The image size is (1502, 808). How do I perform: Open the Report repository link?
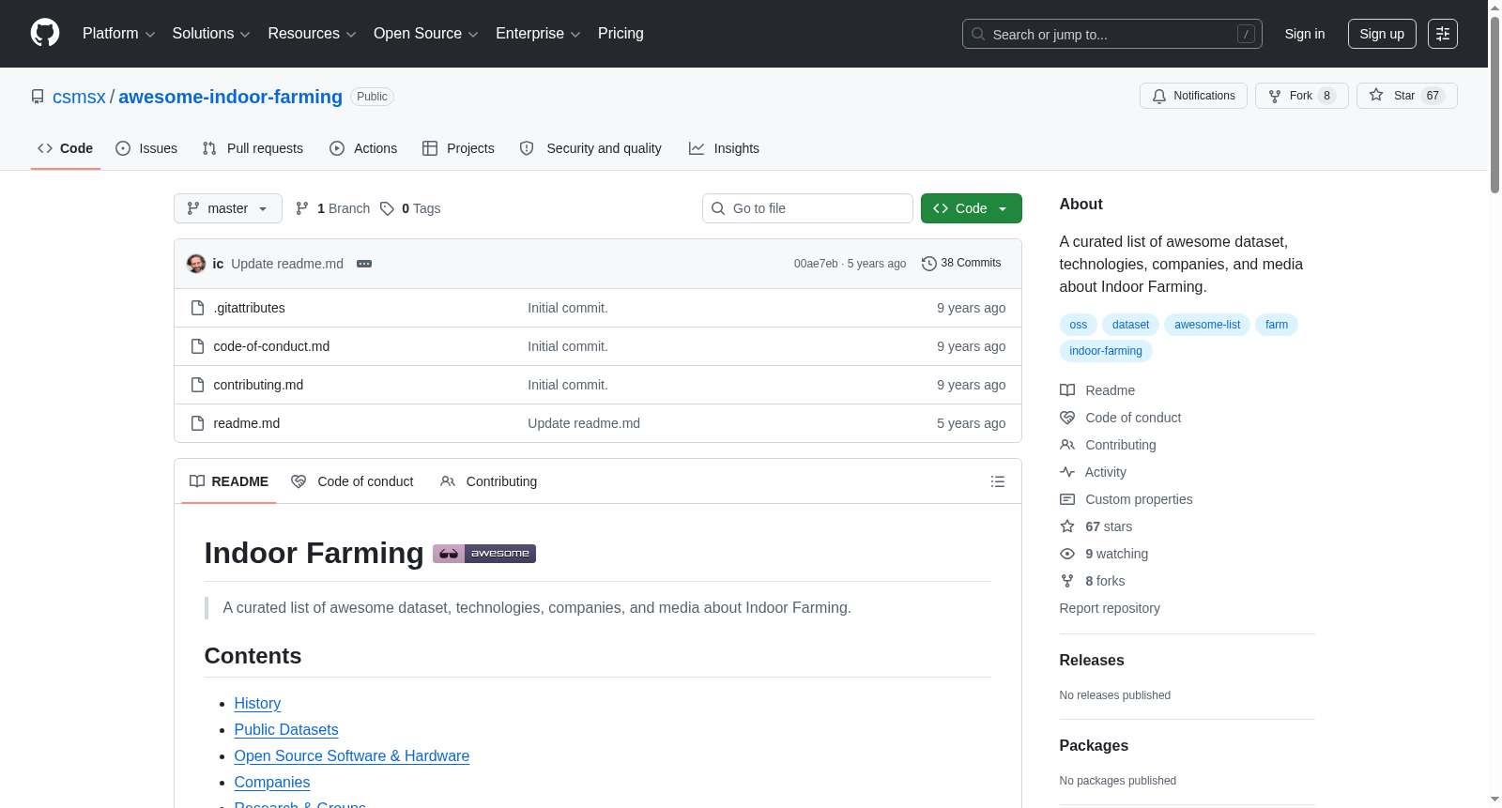tap(1110, 608)
